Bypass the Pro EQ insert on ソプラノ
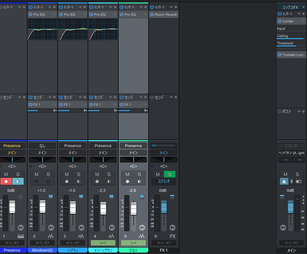 click(61, 14)
